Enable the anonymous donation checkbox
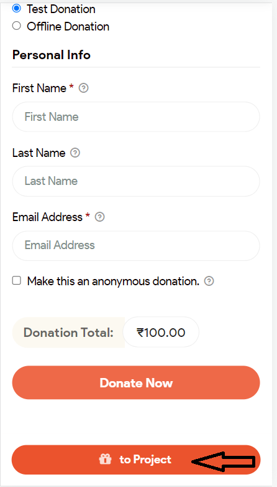The height and width of the screenshot is (487, 277). coord(16,281)
